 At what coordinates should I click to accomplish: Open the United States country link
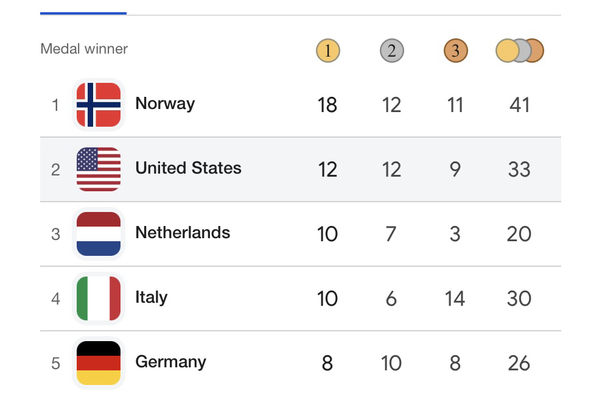point(188,168)
